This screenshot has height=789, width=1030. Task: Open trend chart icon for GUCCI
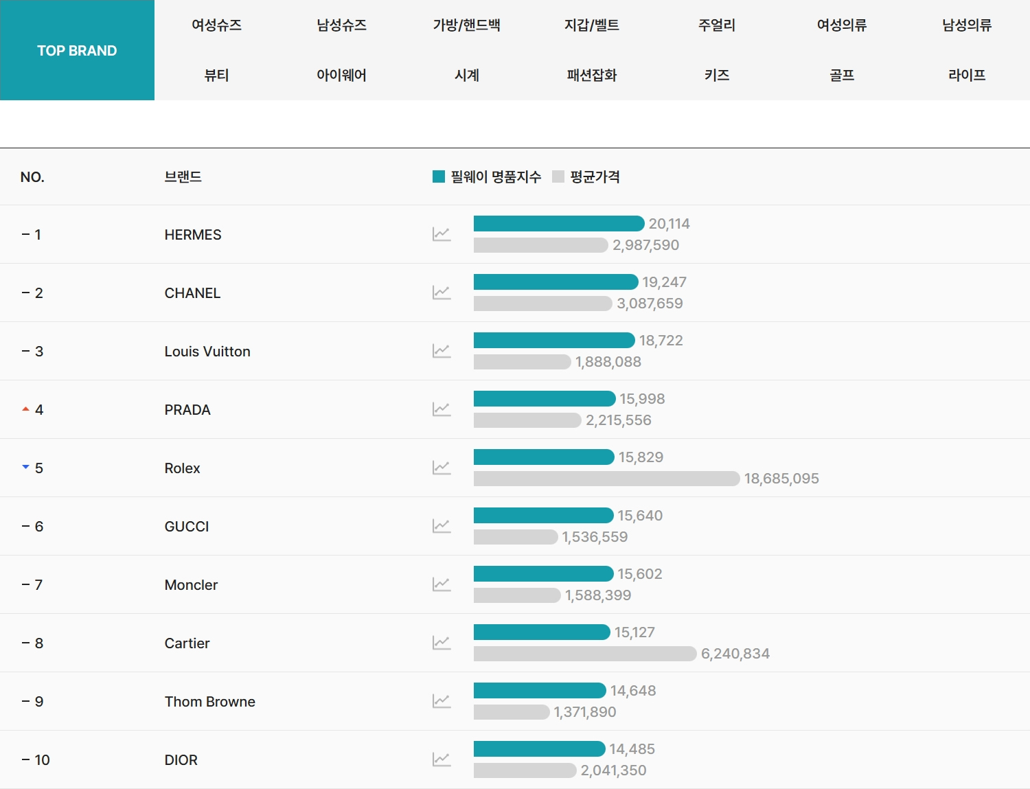pos(442,526)
